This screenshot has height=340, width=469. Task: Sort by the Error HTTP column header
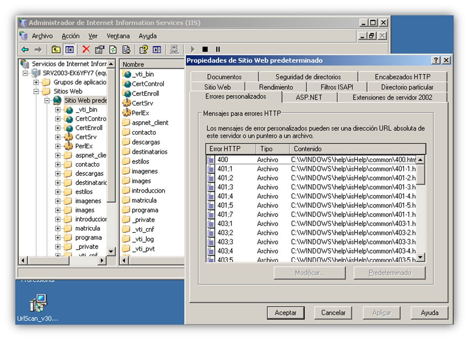(x=231, y=149)
